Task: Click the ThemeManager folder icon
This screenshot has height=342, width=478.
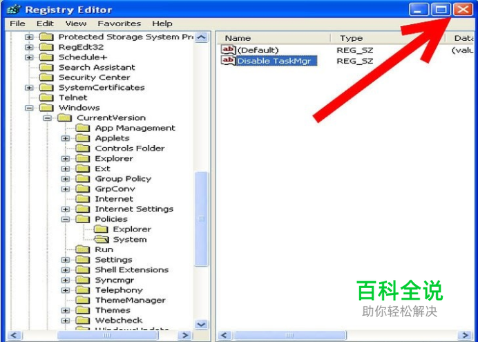Action: (83, 300)
